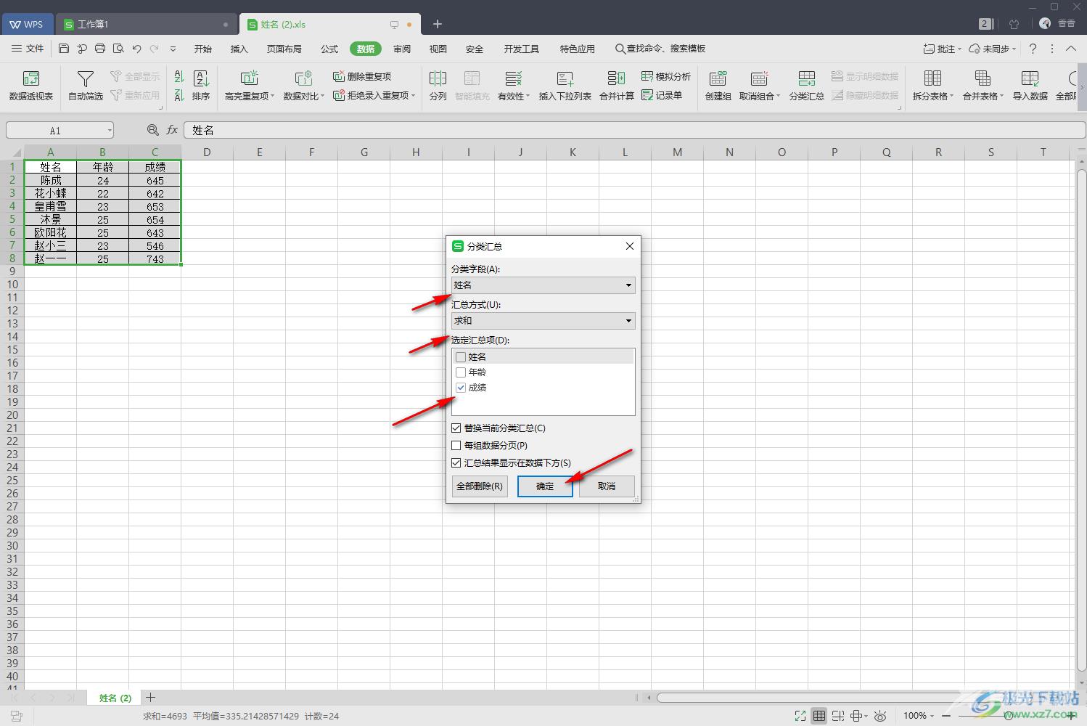Open the 审阅 ribbon tab
Image resolution: width=1087 pixels, height=726 pixels.
tap(402, 49)
